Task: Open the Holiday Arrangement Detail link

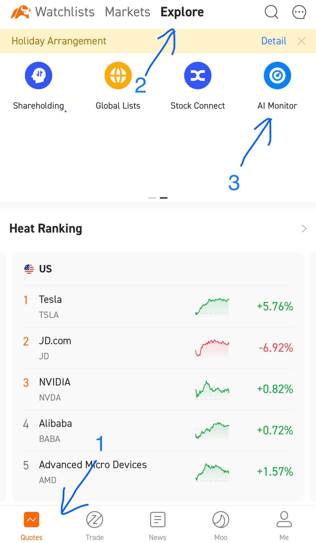Action: [x=273, y=41]
